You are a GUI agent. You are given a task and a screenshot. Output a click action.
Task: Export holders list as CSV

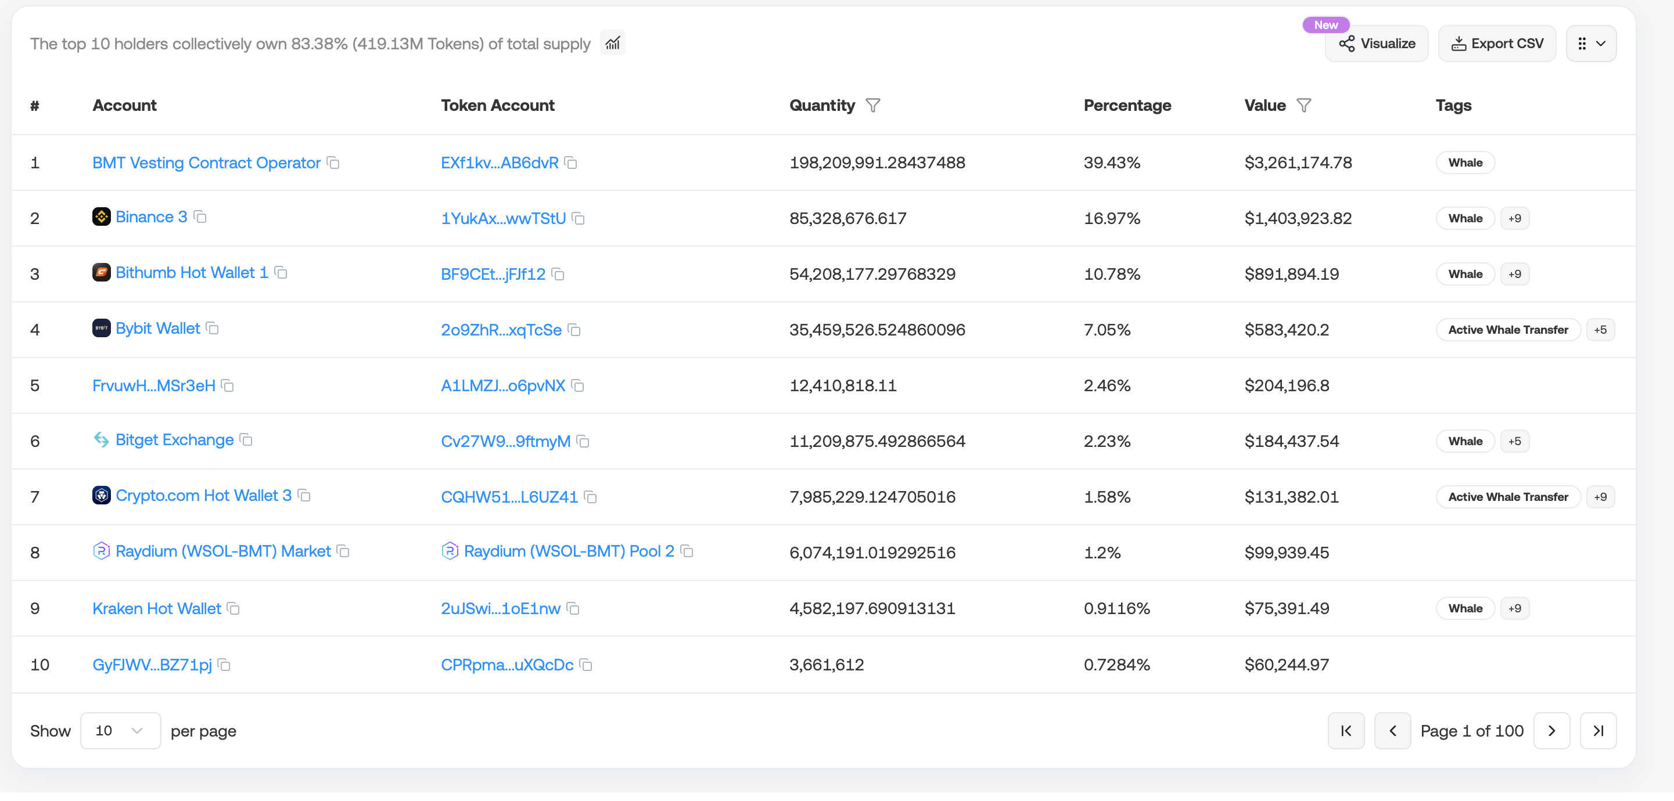(x=1497, y=44)
